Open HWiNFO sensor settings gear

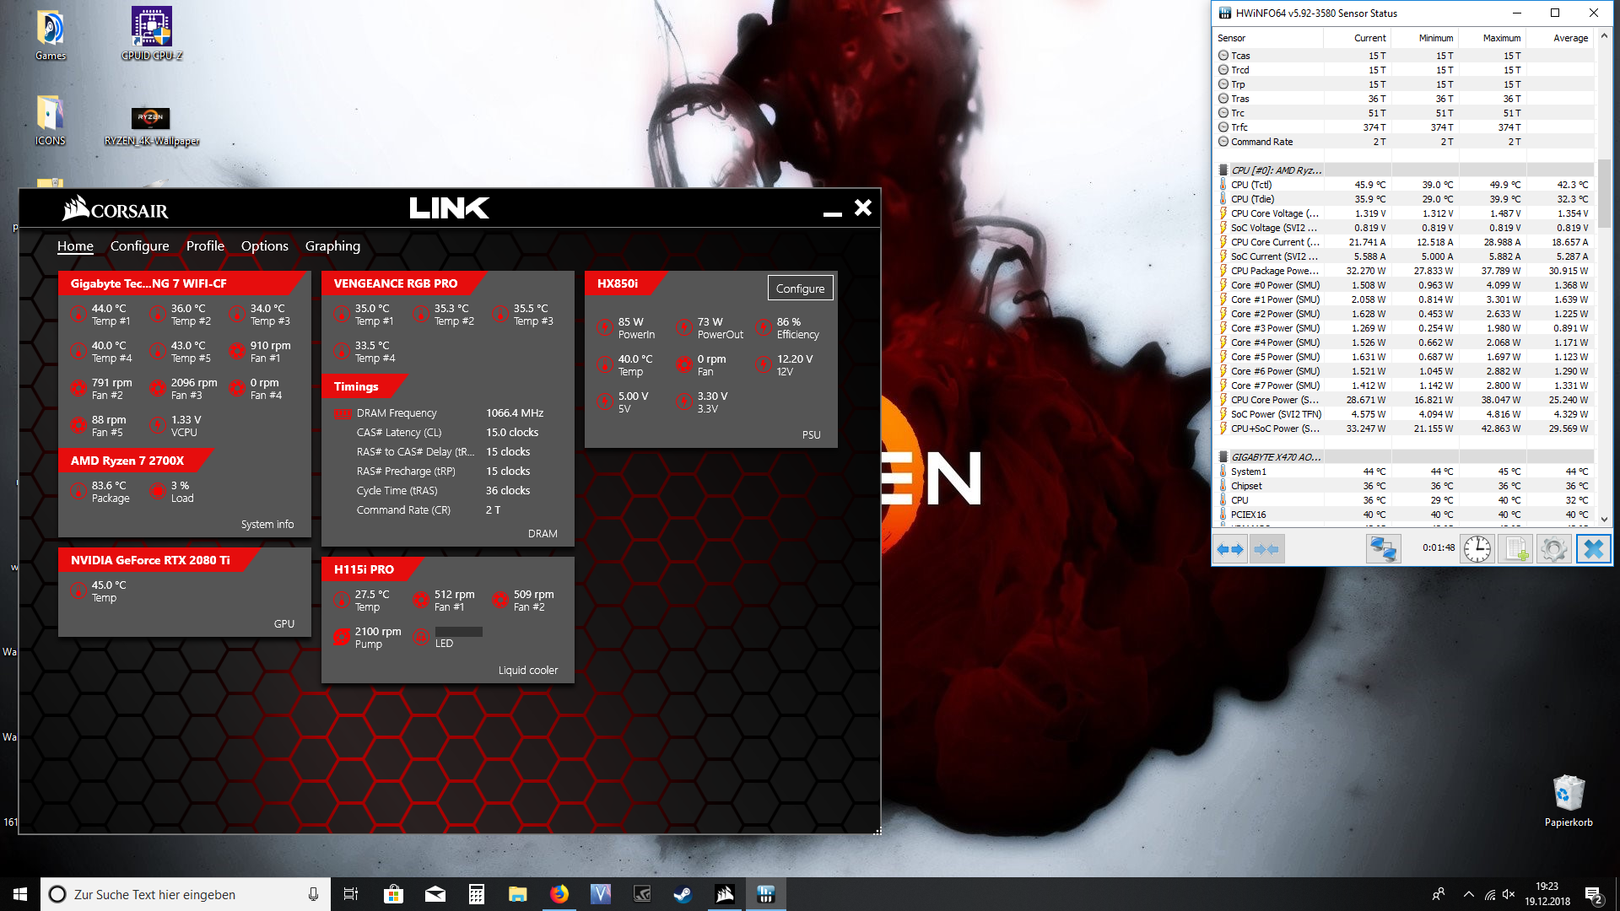1553,549
